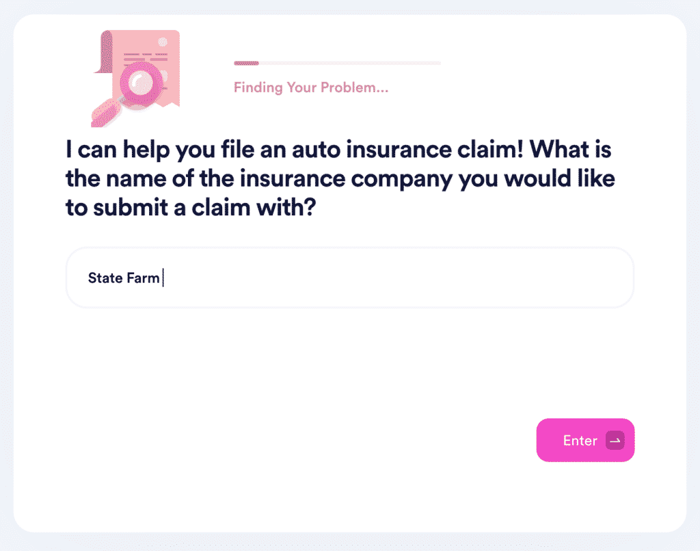The height and width of the screenshot is (551, 700).
Task: Click the pink Enter button
Action: point(585,440)
